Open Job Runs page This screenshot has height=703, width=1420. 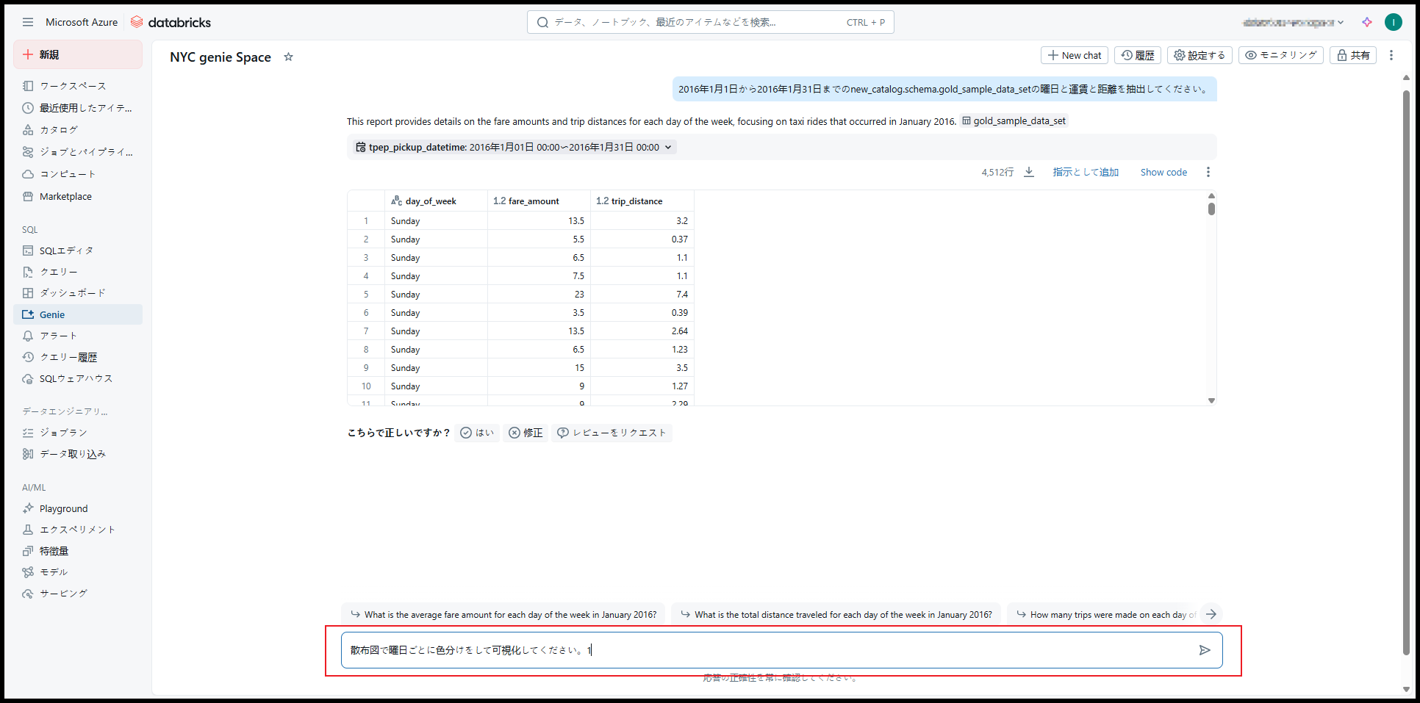78,433
